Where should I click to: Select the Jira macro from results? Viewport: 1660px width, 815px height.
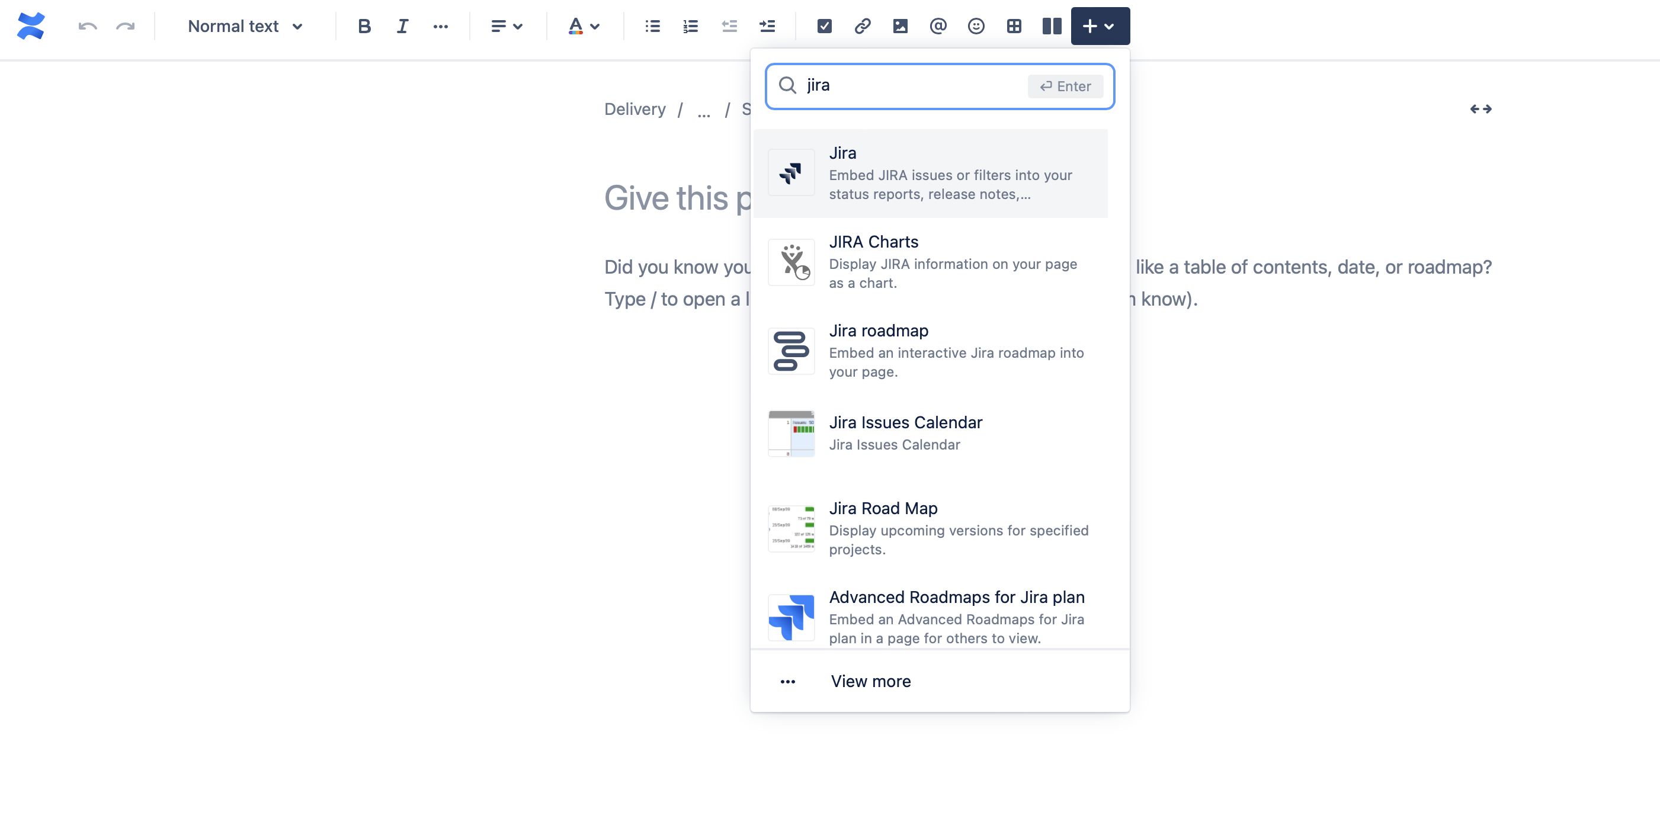tap(931, 173)
